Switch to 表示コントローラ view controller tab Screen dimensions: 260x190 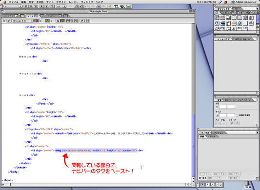[242, 39]
